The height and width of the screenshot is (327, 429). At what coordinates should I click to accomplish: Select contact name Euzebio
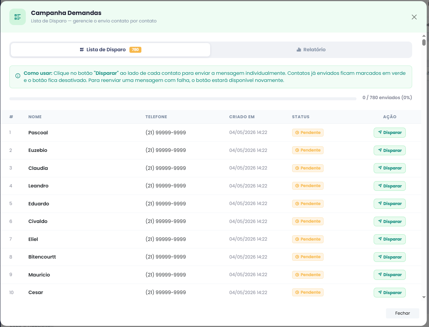(38, 150)
